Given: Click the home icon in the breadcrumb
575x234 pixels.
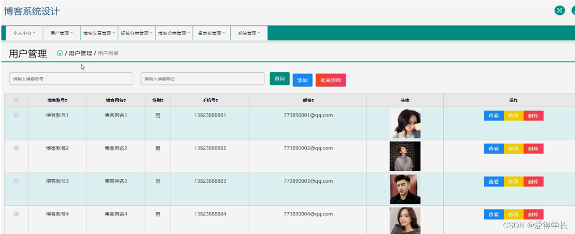Looking at the screenshot, I should [60, 53].
